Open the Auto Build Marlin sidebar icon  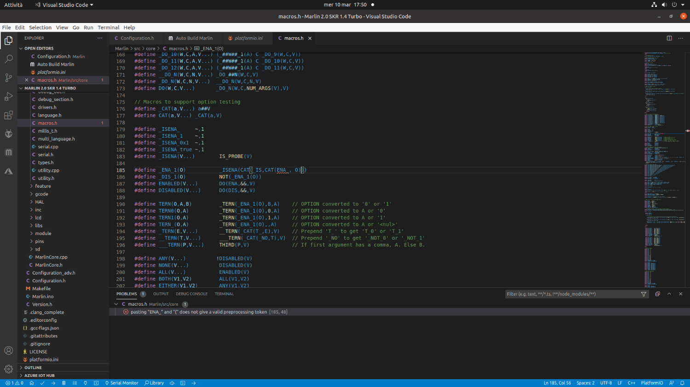click(x=8, y=152)
